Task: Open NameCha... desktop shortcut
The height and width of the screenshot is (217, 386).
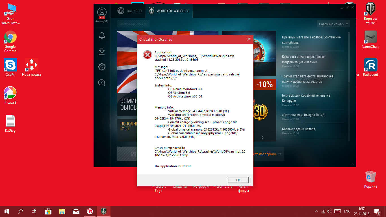Action: (370, 40)
